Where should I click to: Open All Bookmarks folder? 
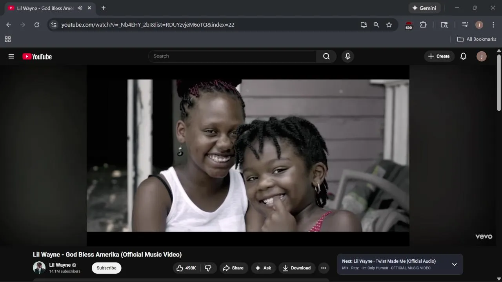pyautogui.click(x=477, y=39)
